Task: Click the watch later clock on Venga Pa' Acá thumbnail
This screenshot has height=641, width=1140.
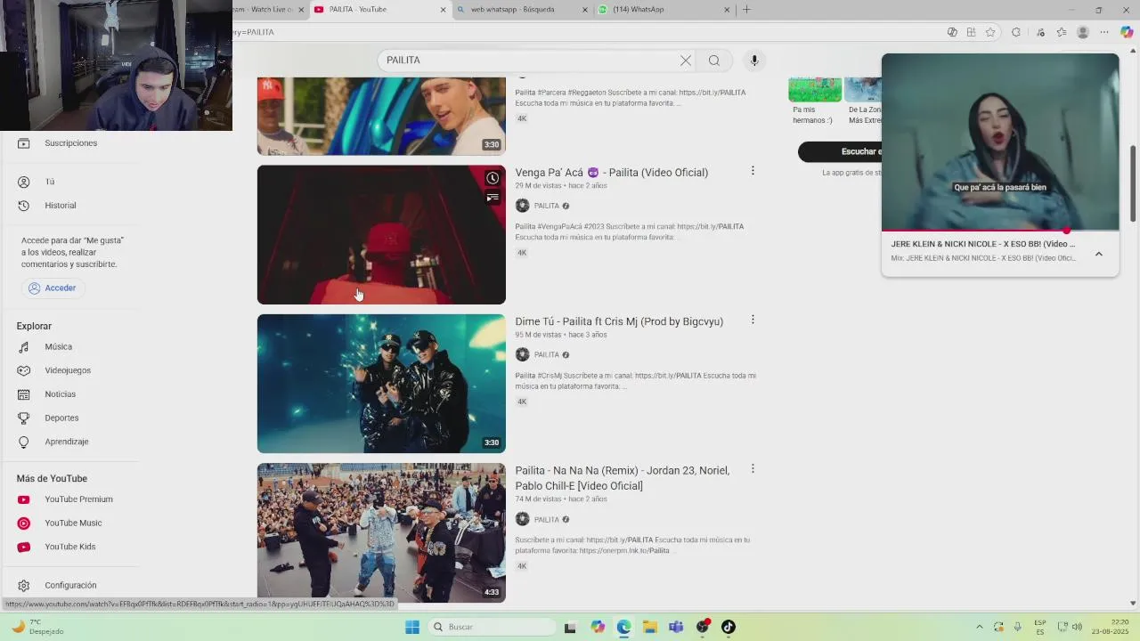Action: coord(493,178)
